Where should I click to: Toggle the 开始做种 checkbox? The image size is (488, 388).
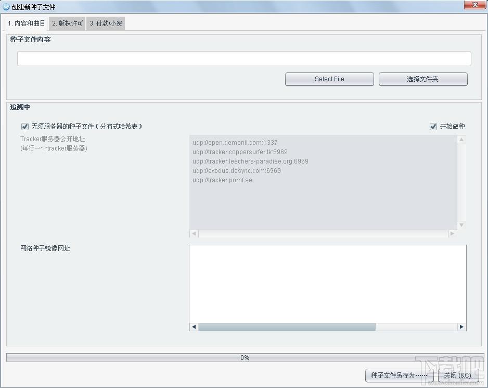point(433,126)
